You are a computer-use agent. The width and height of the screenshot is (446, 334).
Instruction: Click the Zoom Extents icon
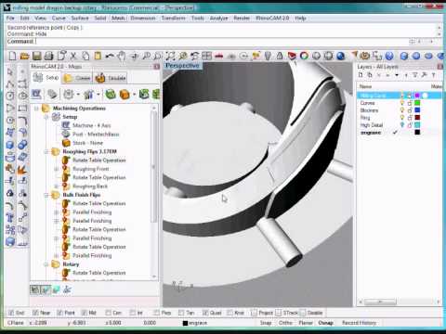coord(170,56)
